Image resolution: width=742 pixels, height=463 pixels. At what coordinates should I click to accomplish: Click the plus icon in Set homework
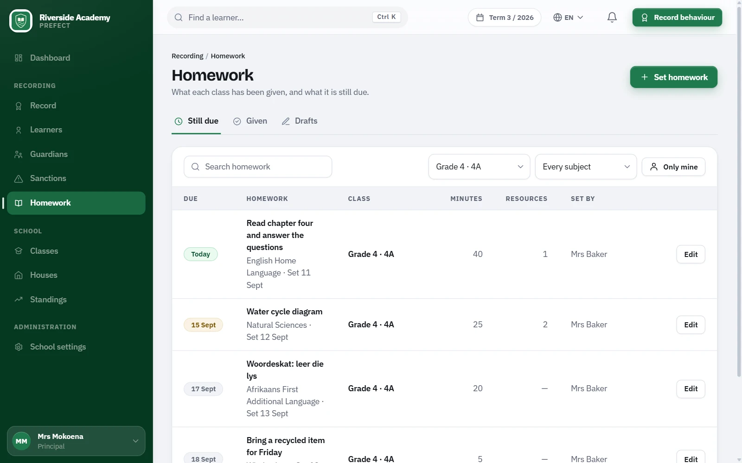click(645, 77)
